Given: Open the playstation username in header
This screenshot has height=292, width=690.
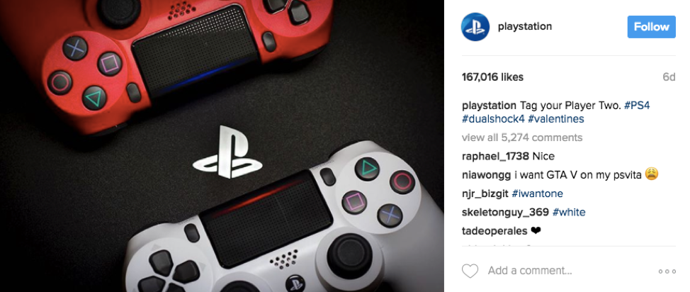Looking at the screenshot, I should pos(524,26).
